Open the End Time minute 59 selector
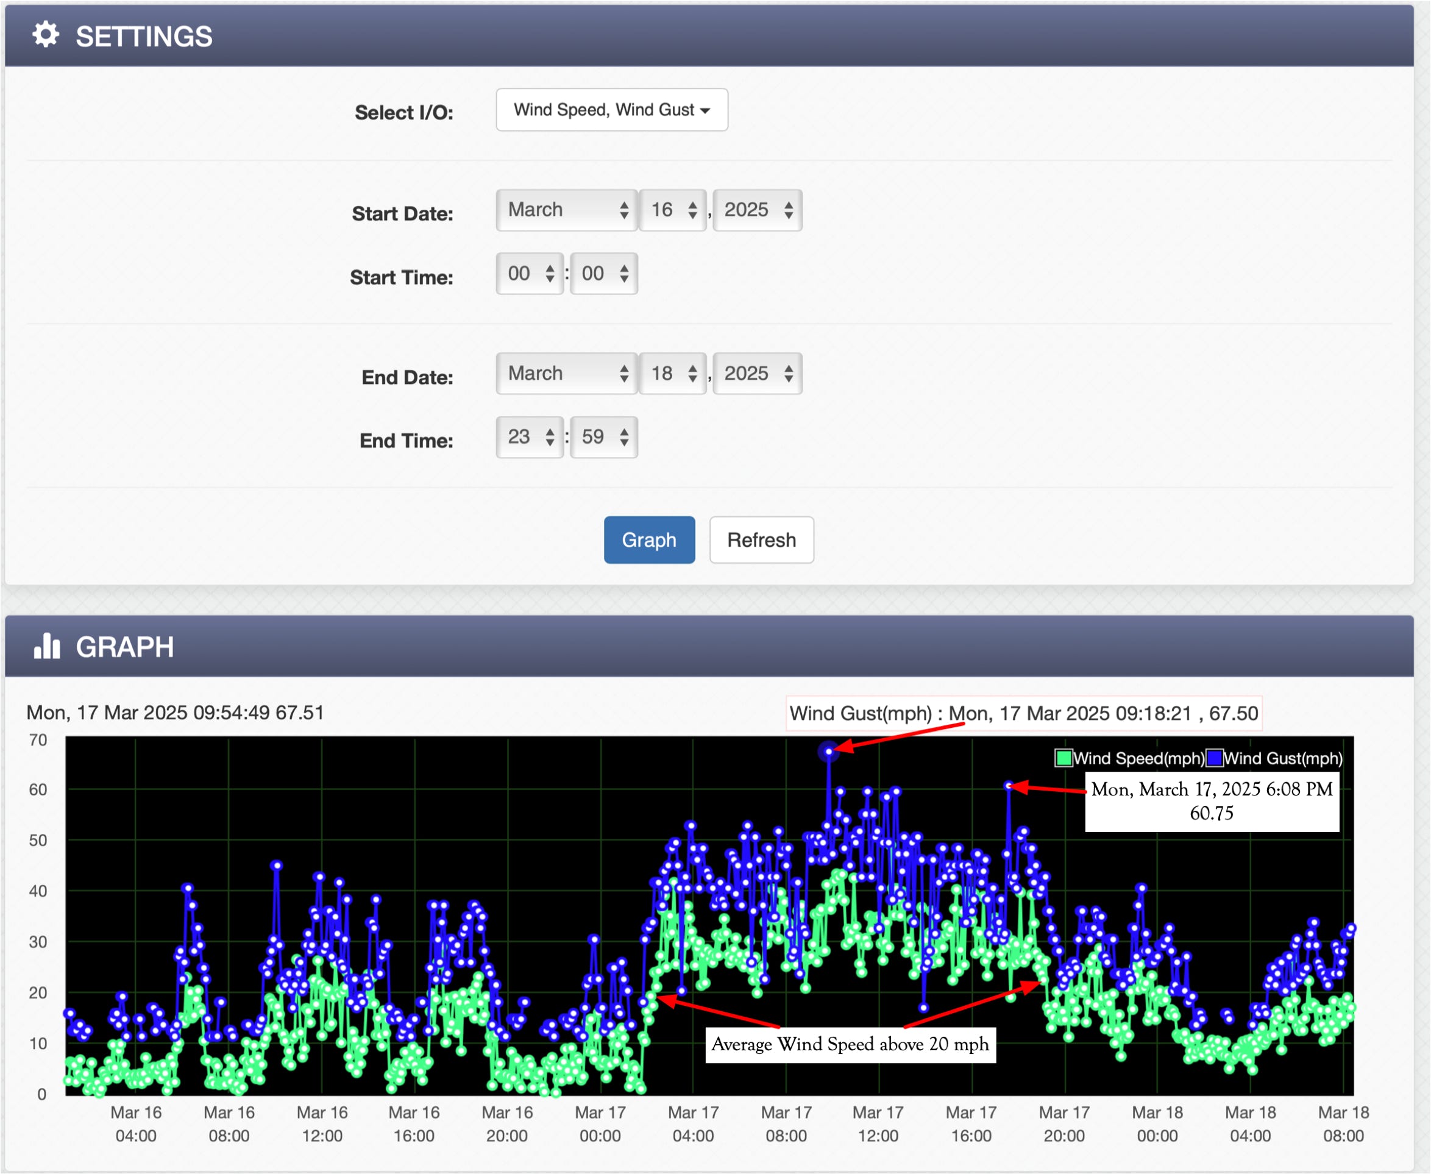The height and width of the screenshot is (1174, 1431). (604, 437)
